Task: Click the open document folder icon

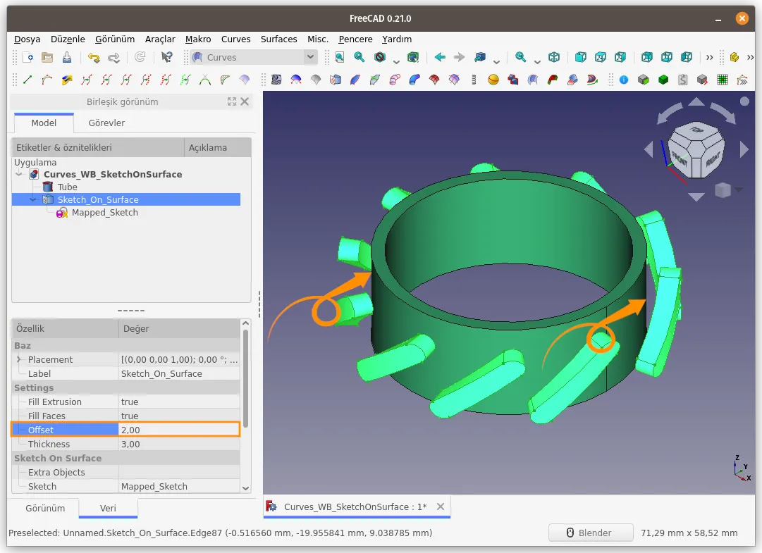Action: pyautogui.click(x=47, y=57)
